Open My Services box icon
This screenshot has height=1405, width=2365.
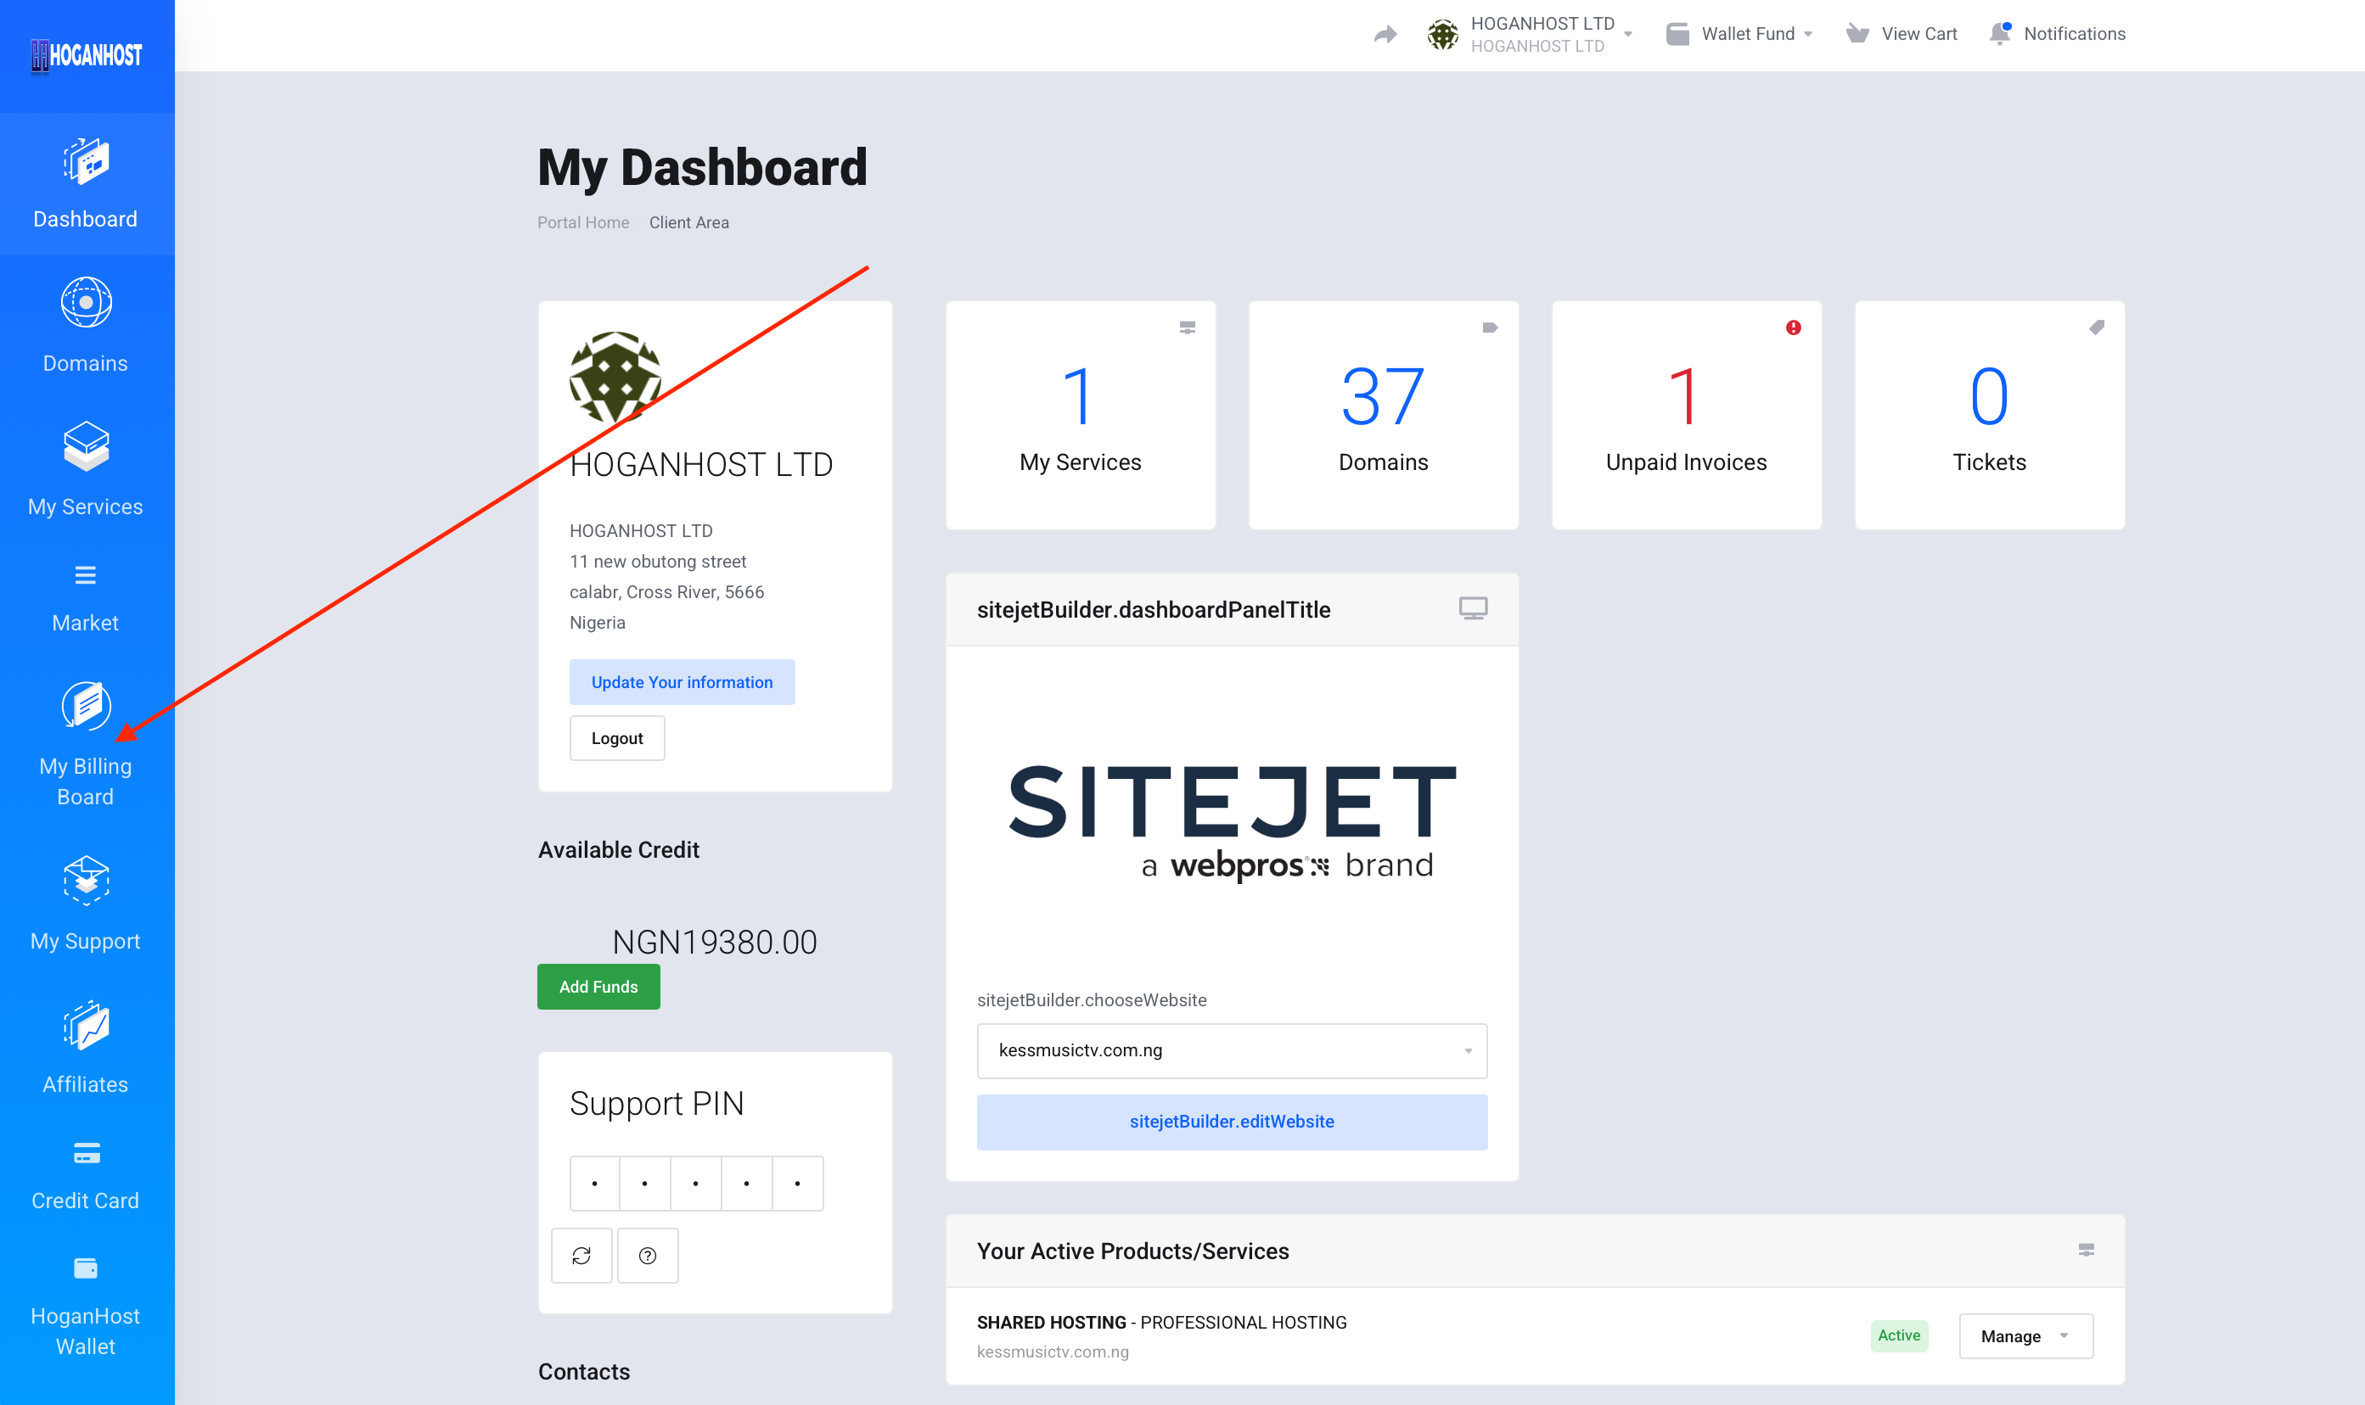[x=87, y=446]
